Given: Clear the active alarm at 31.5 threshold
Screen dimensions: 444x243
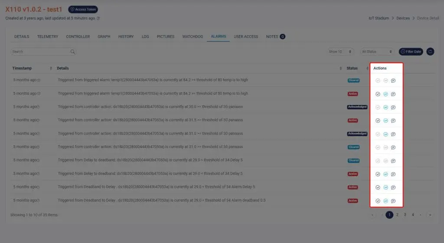Looking at the screenshot, I should click(385, 121).
